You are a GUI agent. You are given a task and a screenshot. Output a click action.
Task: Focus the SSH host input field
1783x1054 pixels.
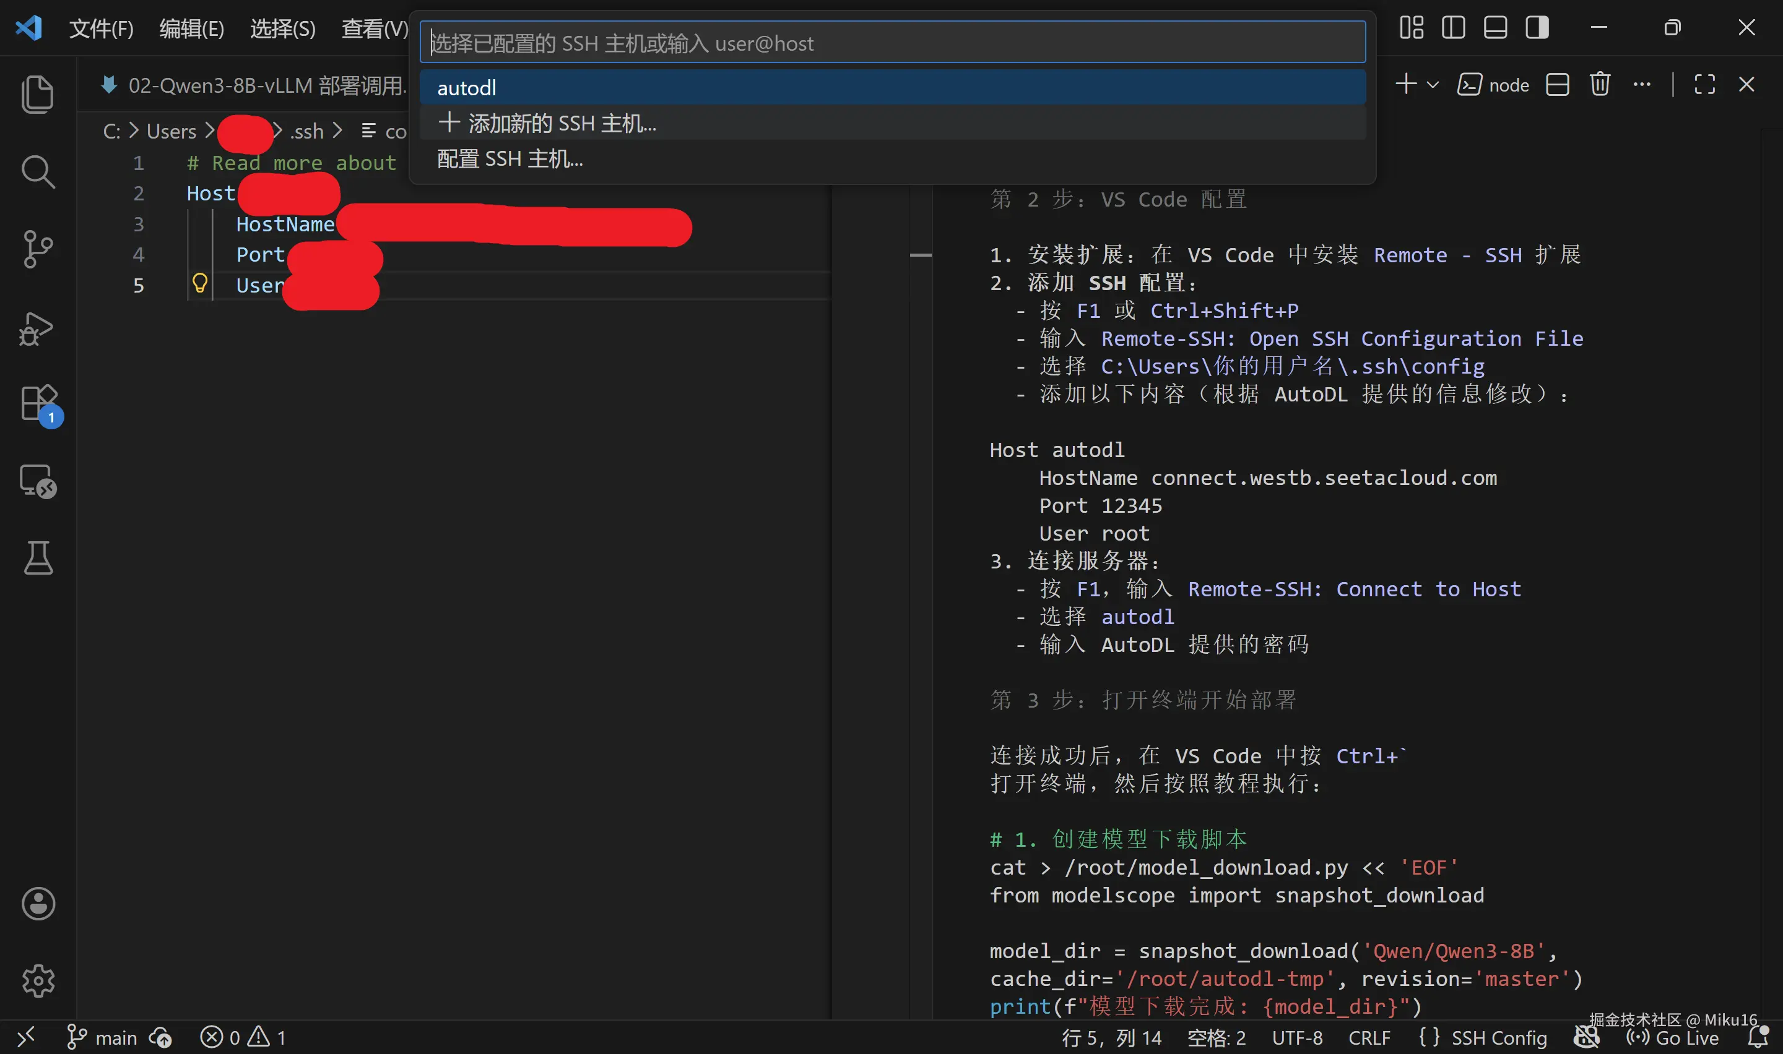coord(892,43)
